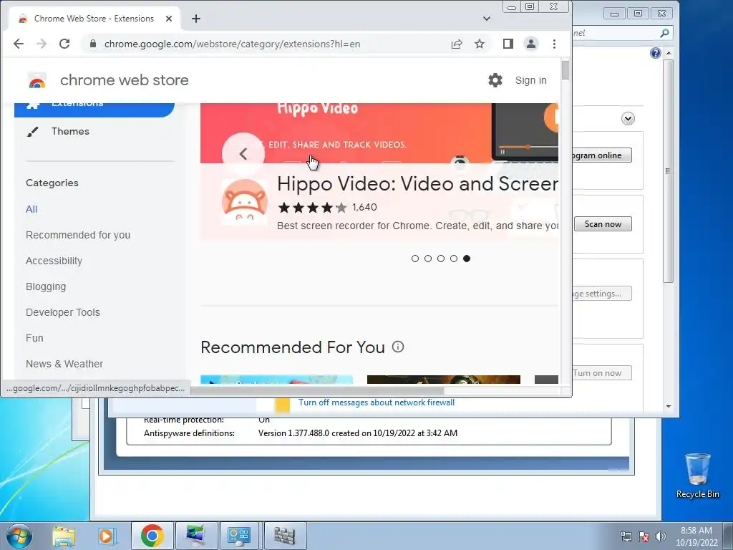Open the Windows Start menu
Viewport: 733px width, 550px height.
pyautogui.click(x=19, y=536)
